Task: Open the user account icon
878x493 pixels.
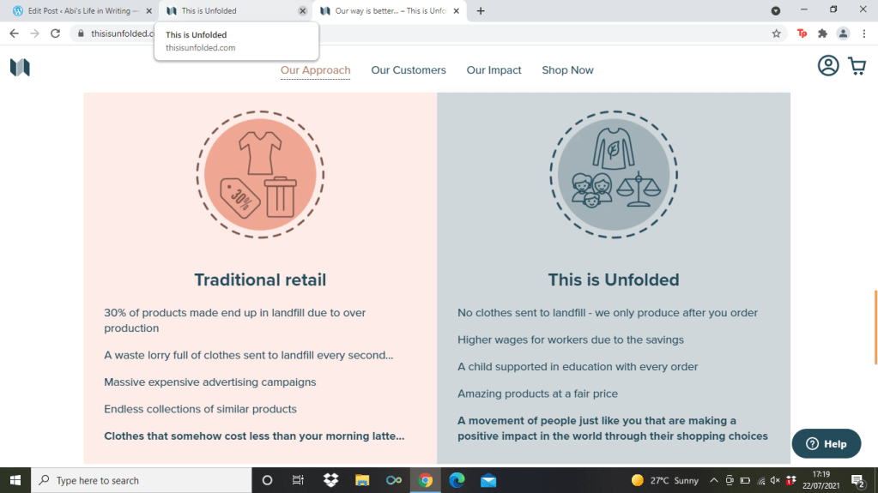Action: coord(827,66)
